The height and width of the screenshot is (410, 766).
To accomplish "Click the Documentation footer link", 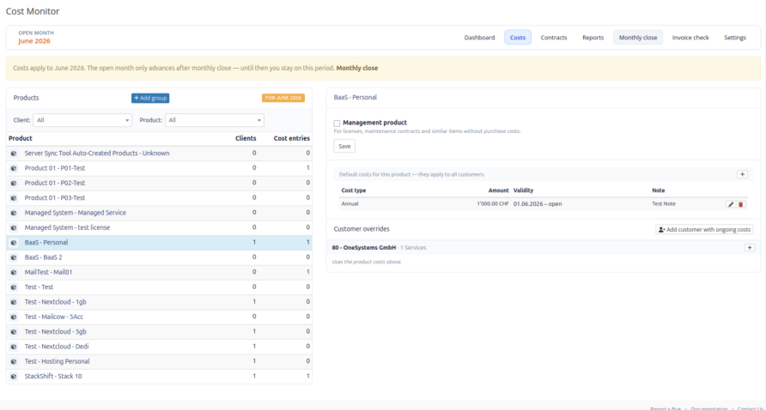I will coord(708,408).
